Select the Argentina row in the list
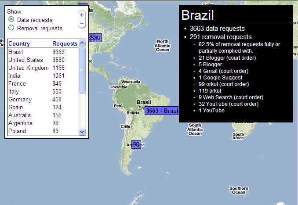Image resolution: width=298 pixels, height=205 pixels. coord(43,123)
